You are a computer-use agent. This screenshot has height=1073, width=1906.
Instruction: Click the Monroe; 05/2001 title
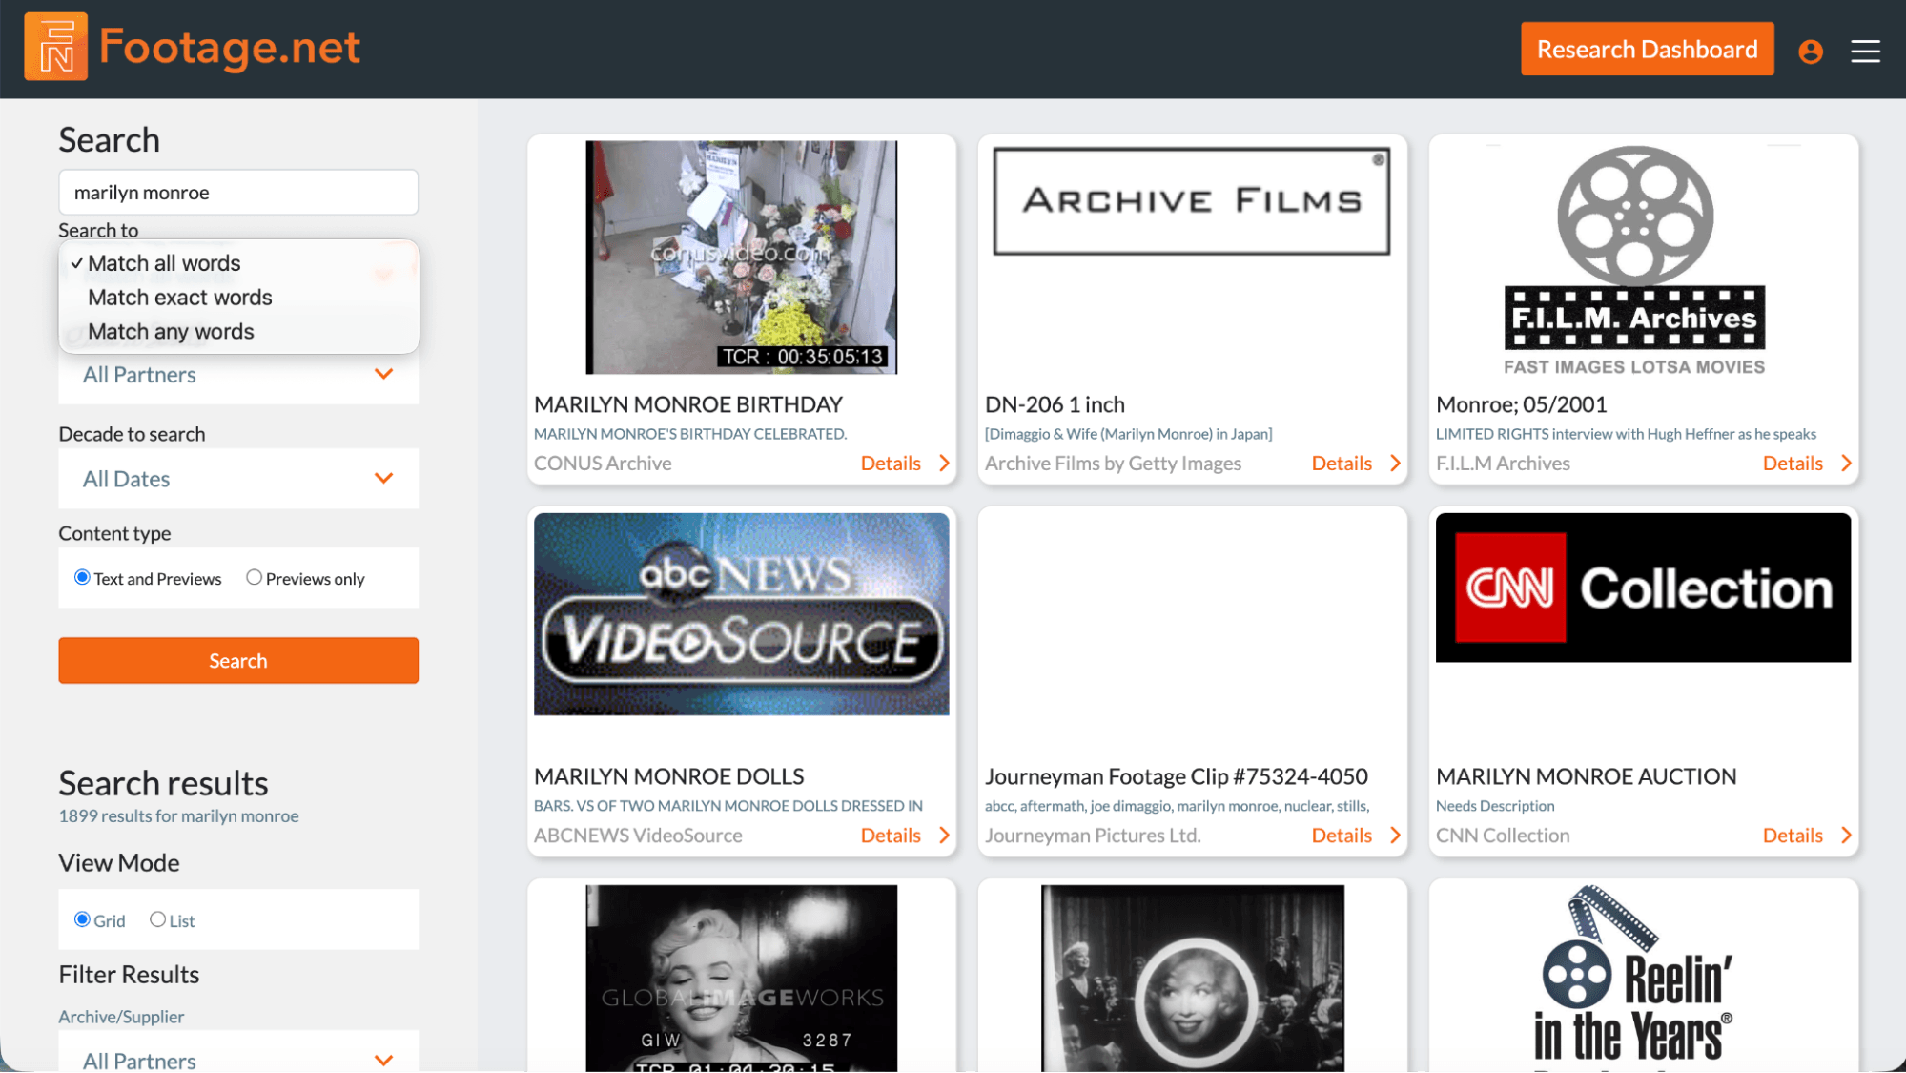tap(1522, 404)
